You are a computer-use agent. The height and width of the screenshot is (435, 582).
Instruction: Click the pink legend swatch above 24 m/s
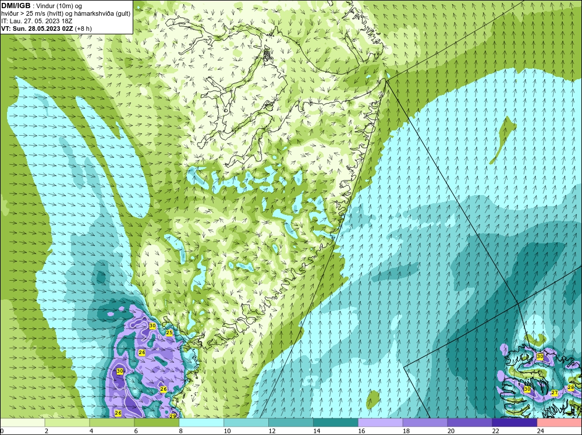click(x=559, y=422)
